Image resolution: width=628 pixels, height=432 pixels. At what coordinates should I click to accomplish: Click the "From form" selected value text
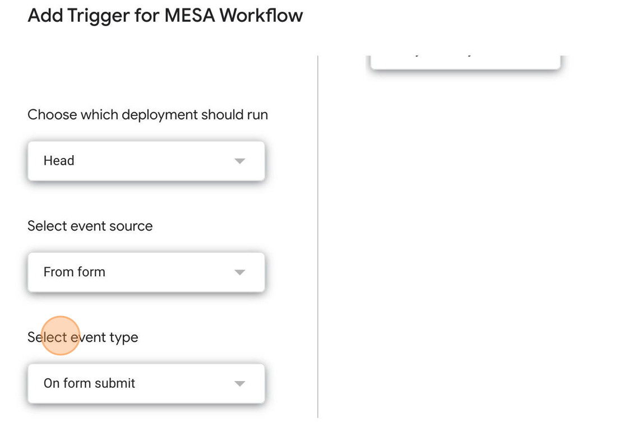(x=75, y=272)
